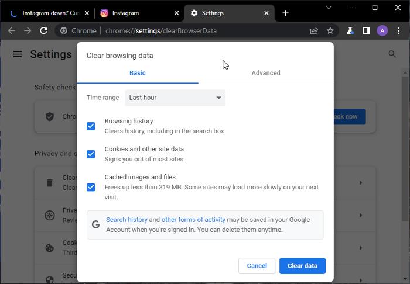This screenshot has width=410, height=284.
Task: Open the tab search chevron in title bar
Action: click(x=327, y=8)
